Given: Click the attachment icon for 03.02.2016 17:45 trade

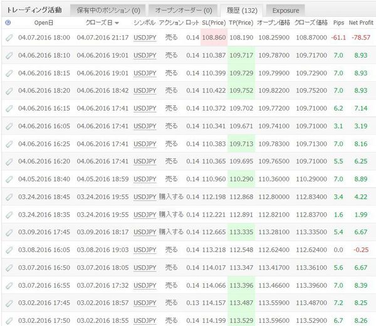Looking at the screenshot, I should coord(9,303).
